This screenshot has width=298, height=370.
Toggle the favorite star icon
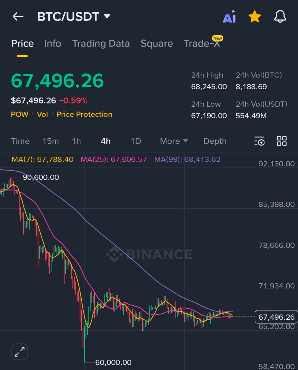click(255, 17)
